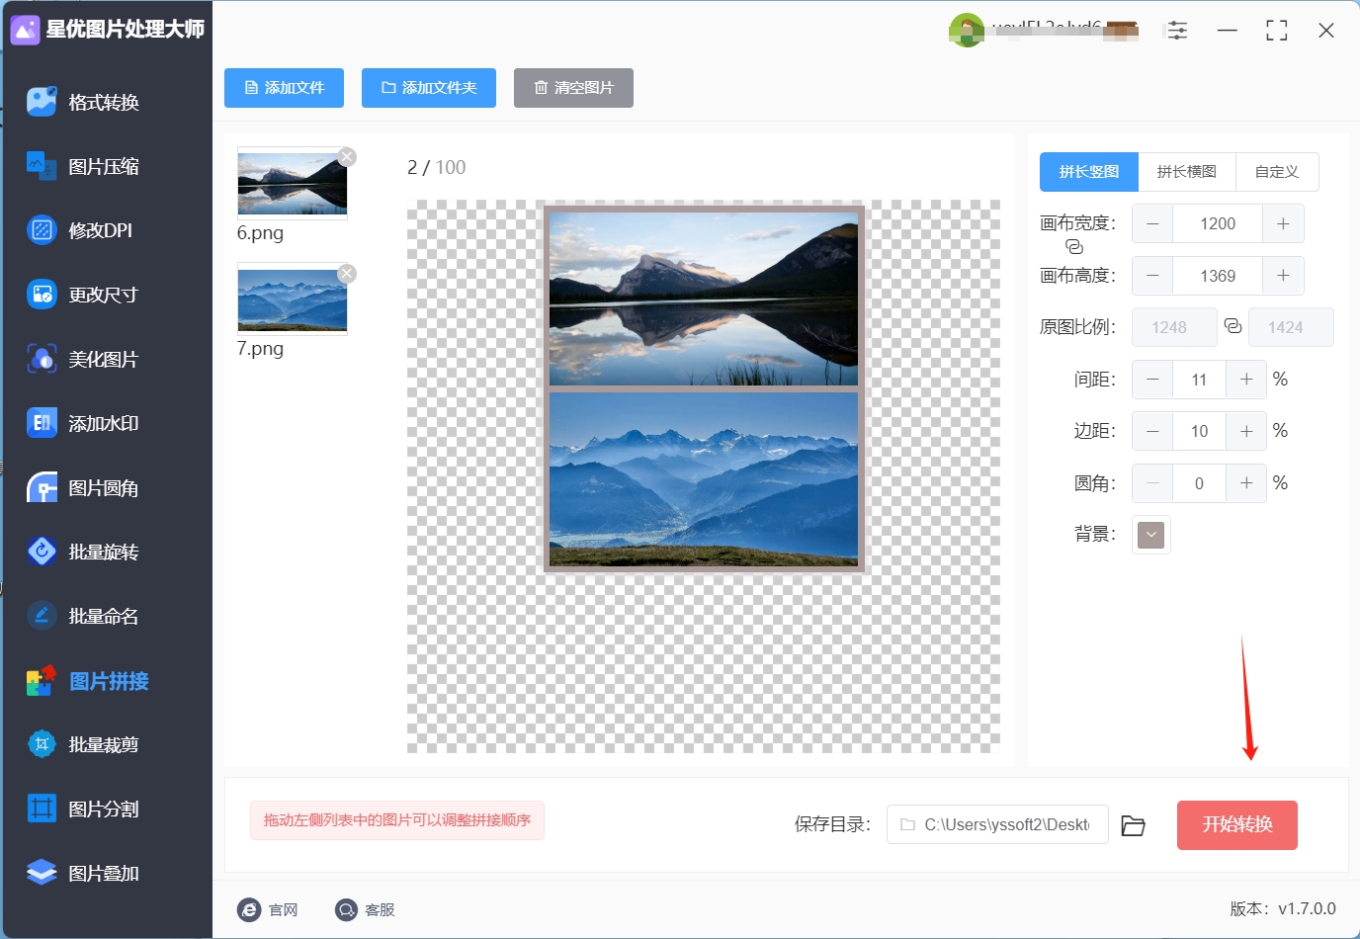Click the 添加文件 add file button
This screenshot has width=1360, height=939.
284,88
